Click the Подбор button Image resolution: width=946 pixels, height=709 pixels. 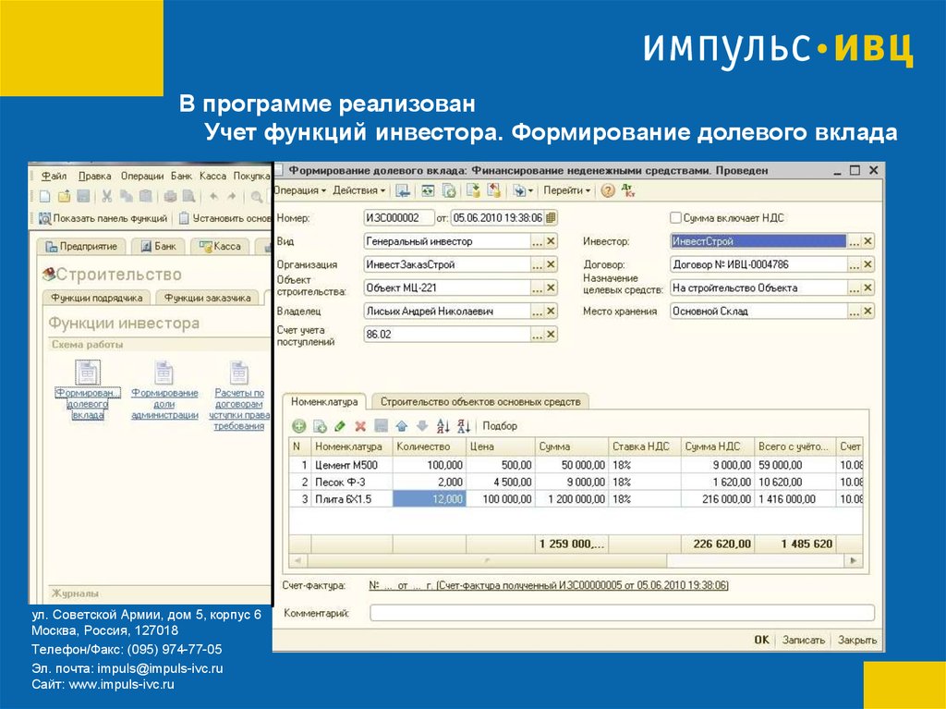500,426
